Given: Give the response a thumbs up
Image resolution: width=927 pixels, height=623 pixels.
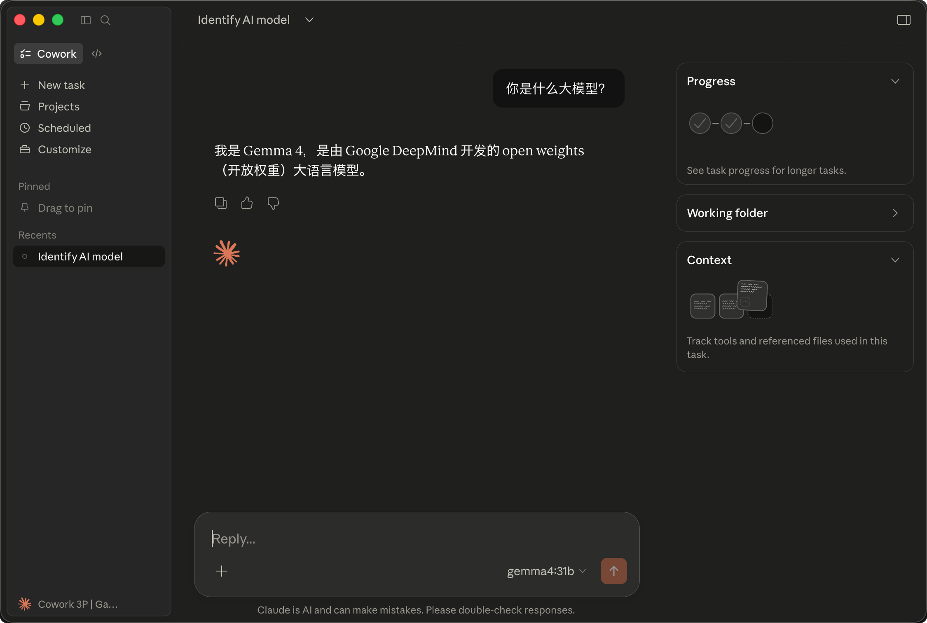Looking at the screenshot, I should click(x=247, y=203).
